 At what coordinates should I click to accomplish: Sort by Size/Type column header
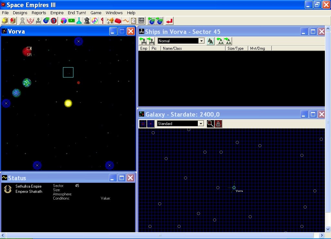236,48
